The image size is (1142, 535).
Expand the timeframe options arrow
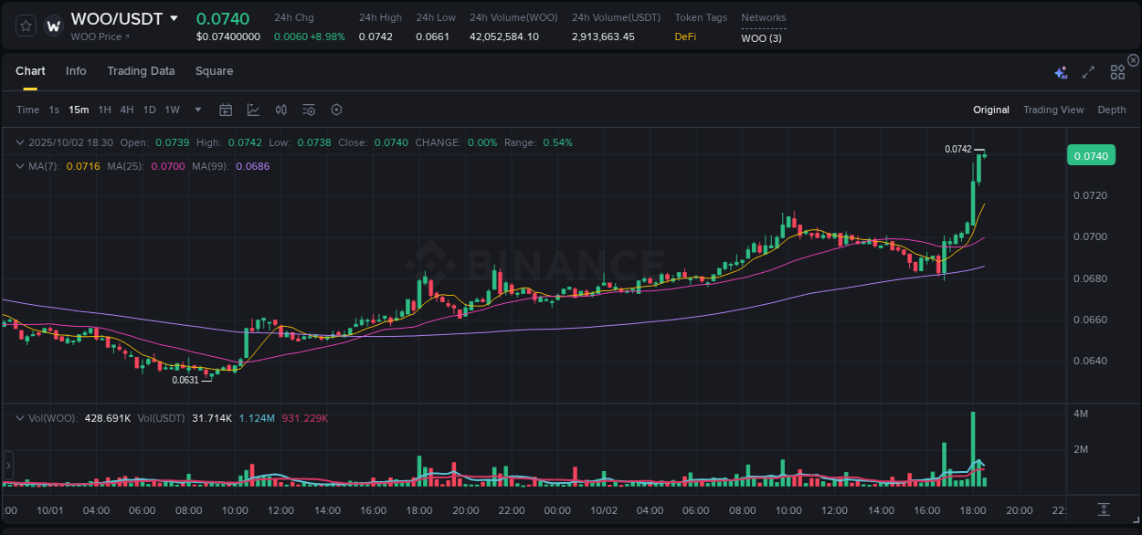[196, 110]
